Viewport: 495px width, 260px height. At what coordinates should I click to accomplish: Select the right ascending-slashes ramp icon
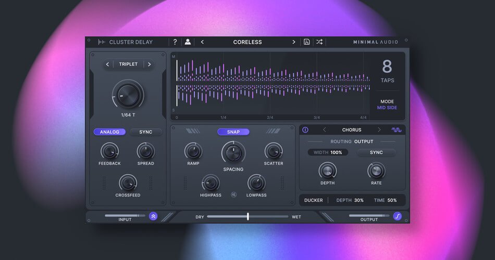point(274,131)
